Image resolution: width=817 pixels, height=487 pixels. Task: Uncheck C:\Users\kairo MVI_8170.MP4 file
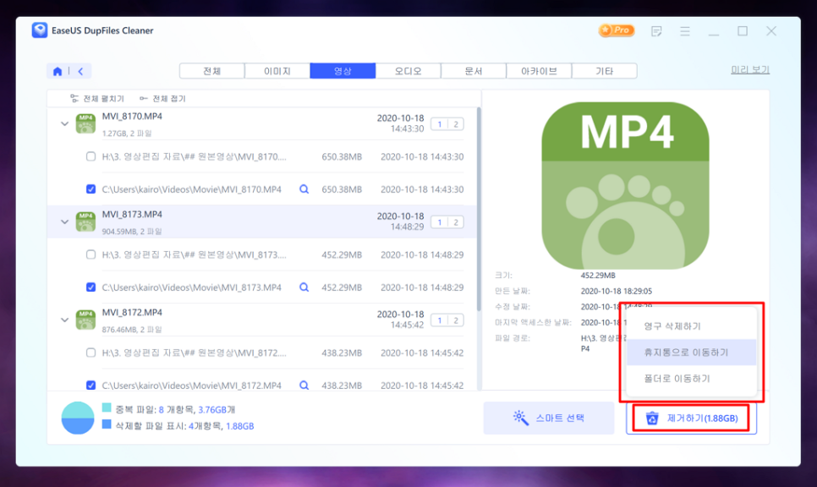coord(90,189)
